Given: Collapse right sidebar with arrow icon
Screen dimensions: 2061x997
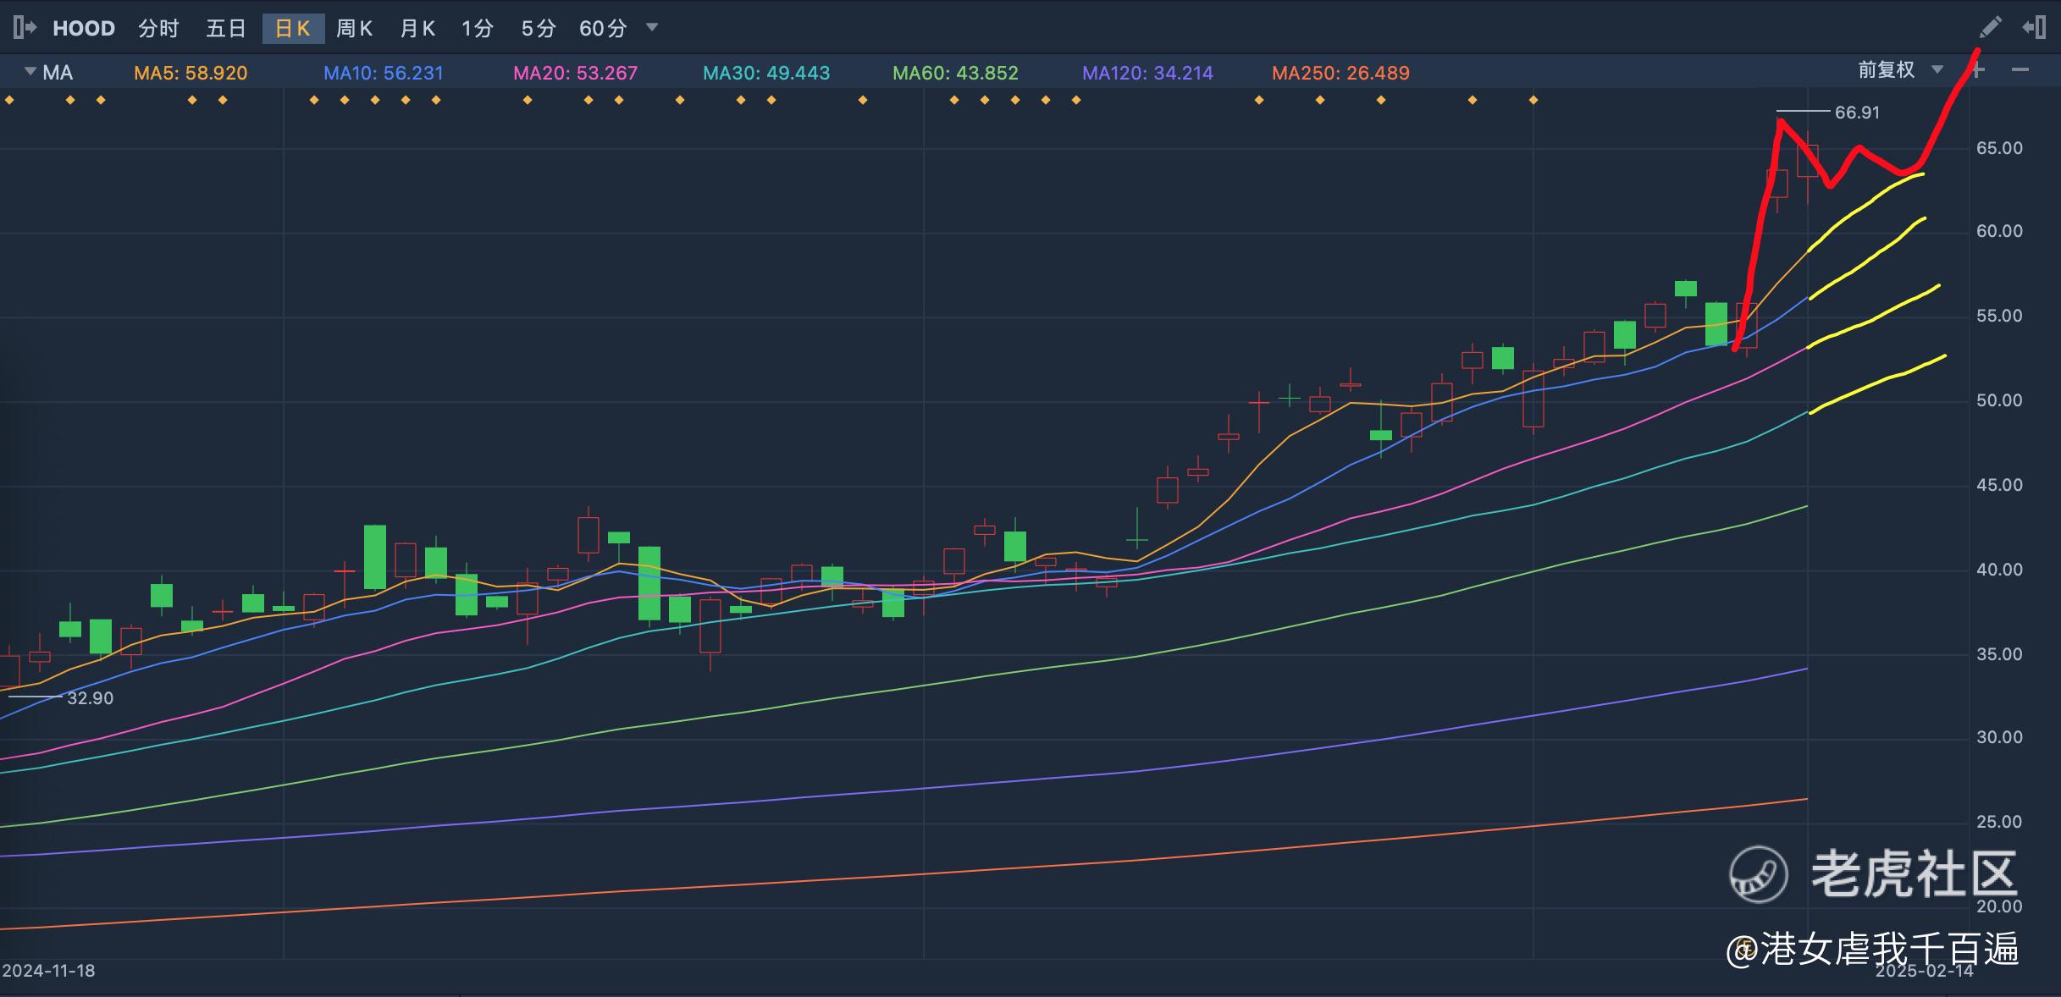Looking at the screenshot, I should (x=2034, y=27).
